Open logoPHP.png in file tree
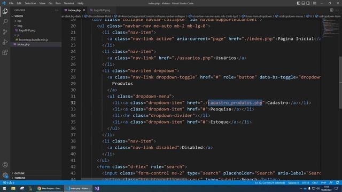 [x=27, y=30]
